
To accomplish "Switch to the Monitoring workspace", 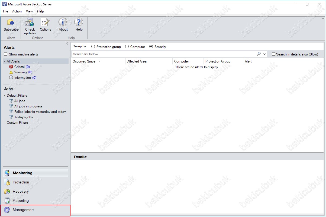I will pyautogui.click(x=35, y=173).
